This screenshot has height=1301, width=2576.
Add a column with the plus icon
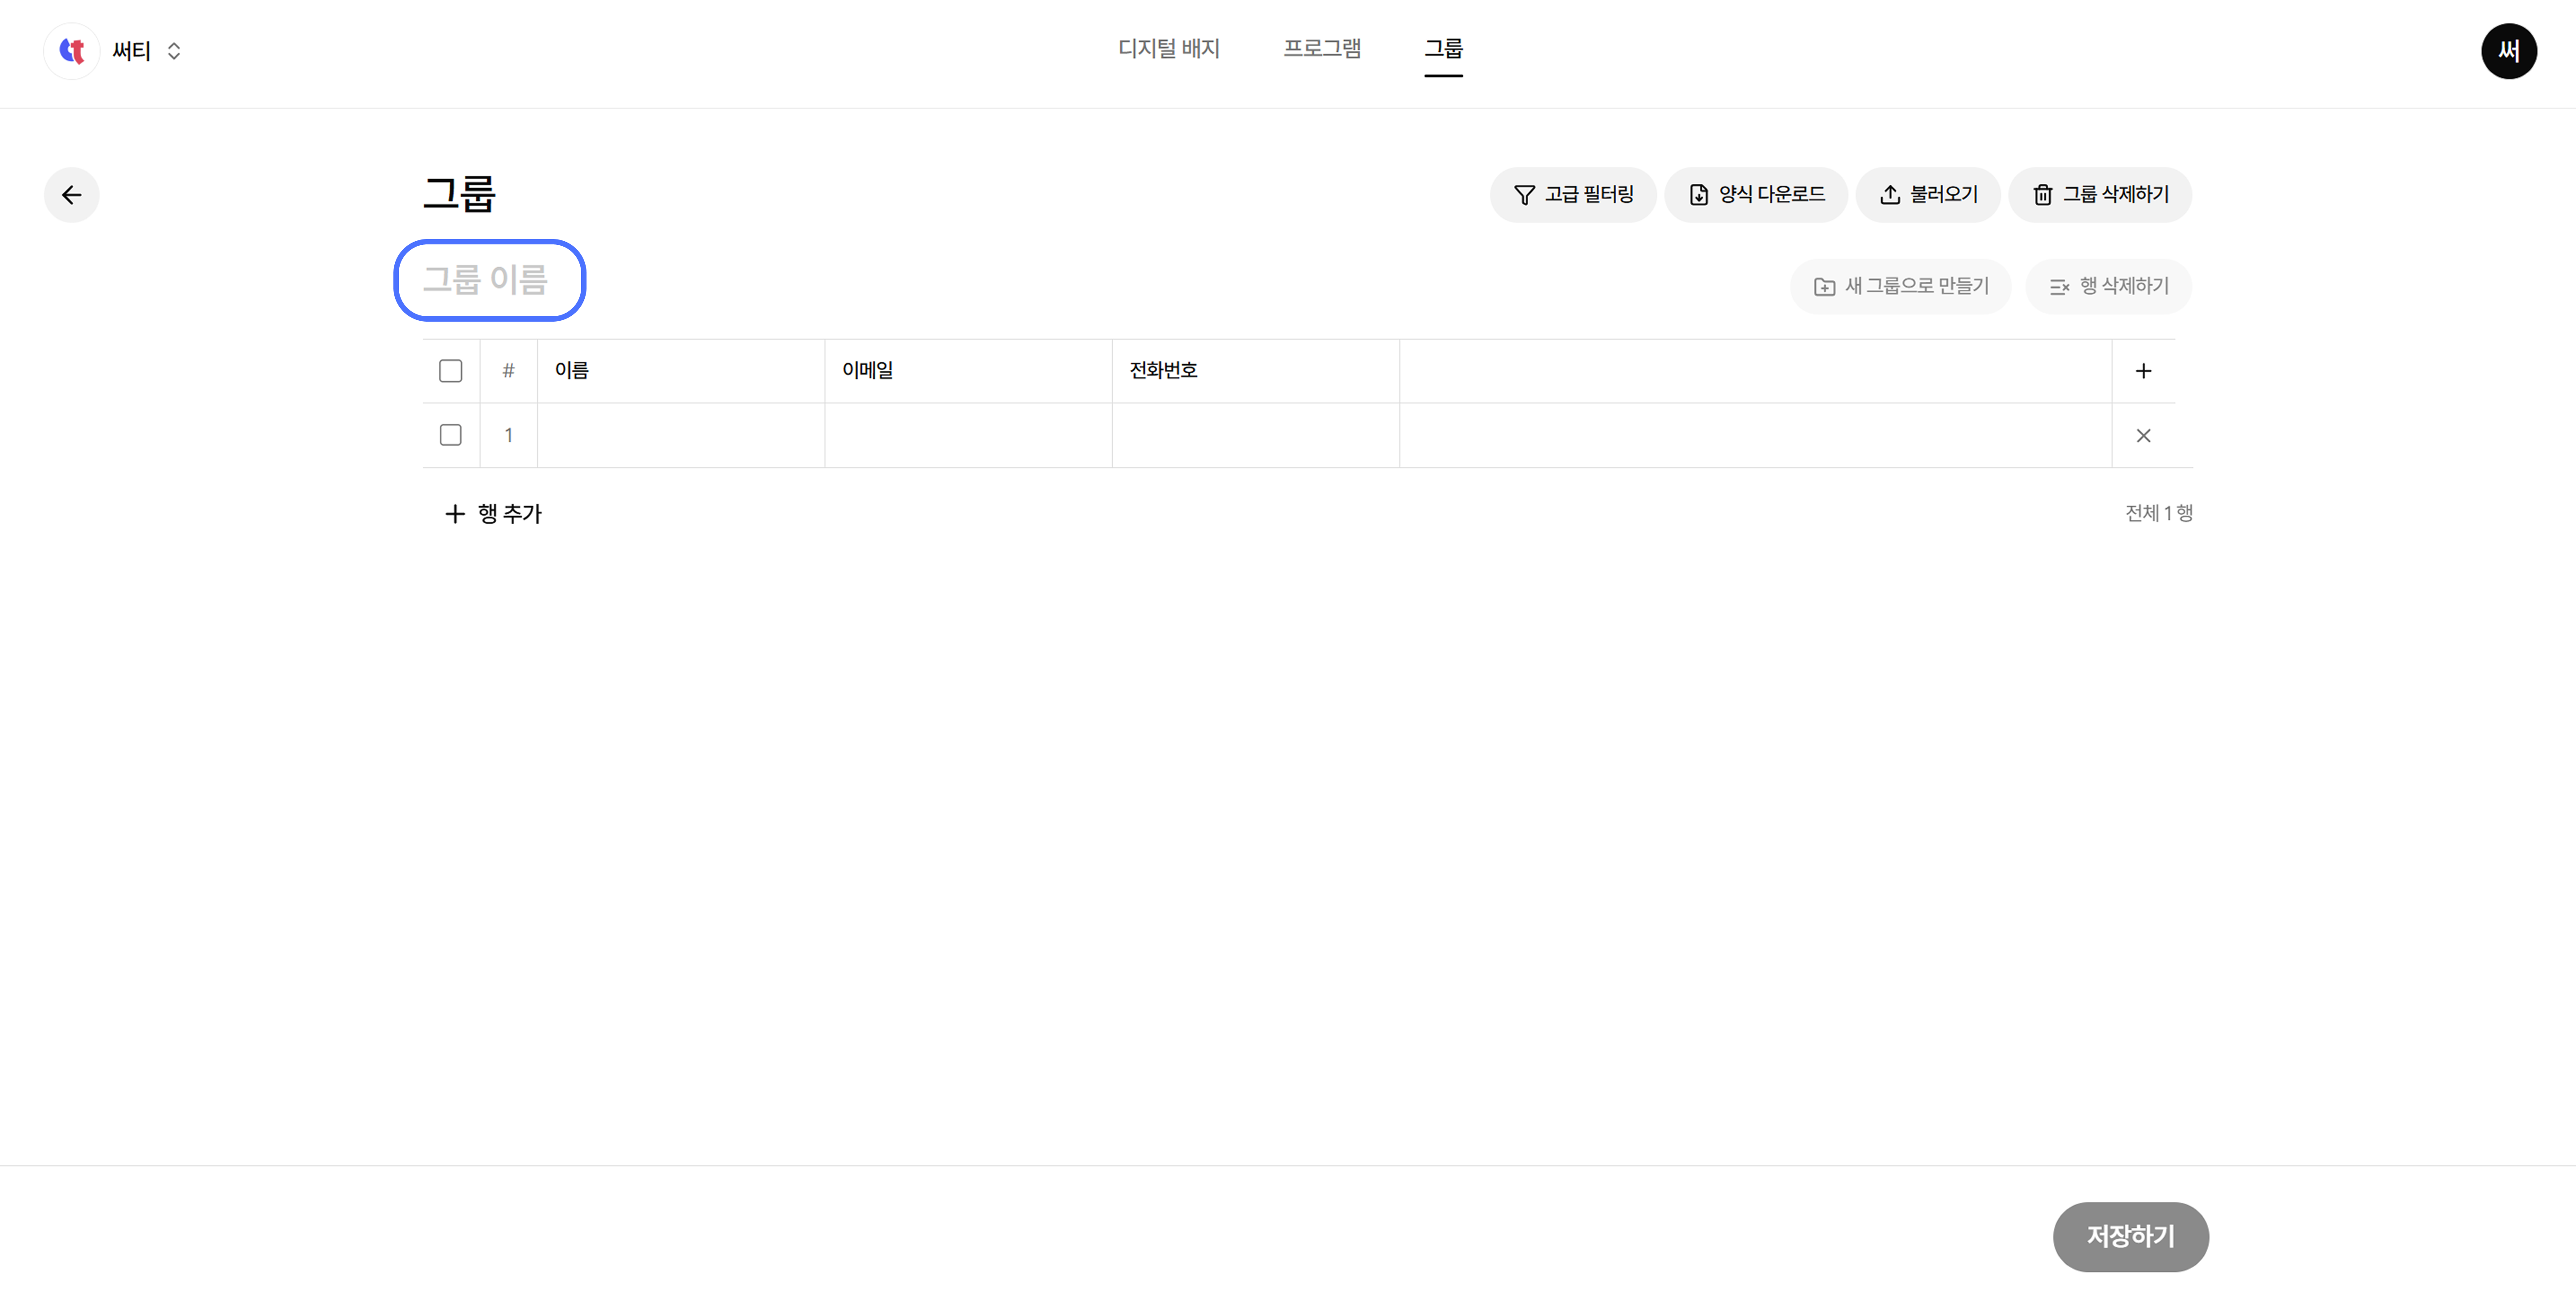tap(2143, 371)
